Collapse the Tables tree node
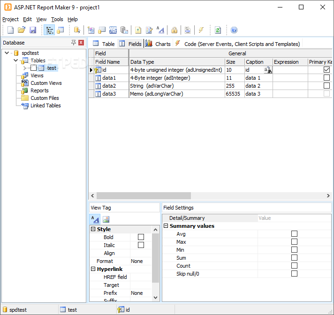The height and width of the screenshot is (315, 334). [15, 60]
